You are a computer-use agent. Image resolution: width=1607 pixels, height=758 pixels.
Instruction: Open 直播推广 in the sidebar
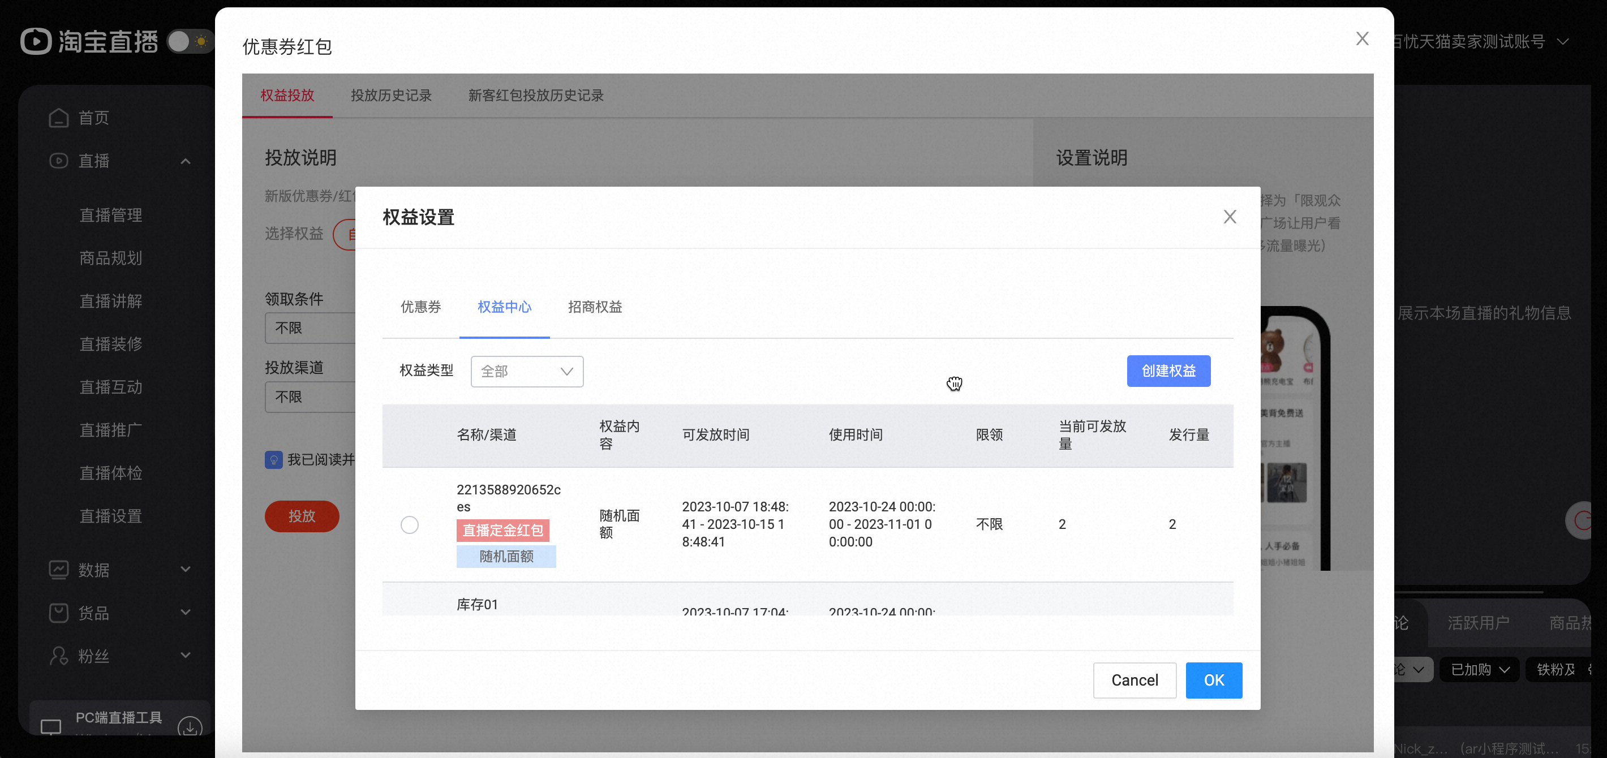pos(111,430)
